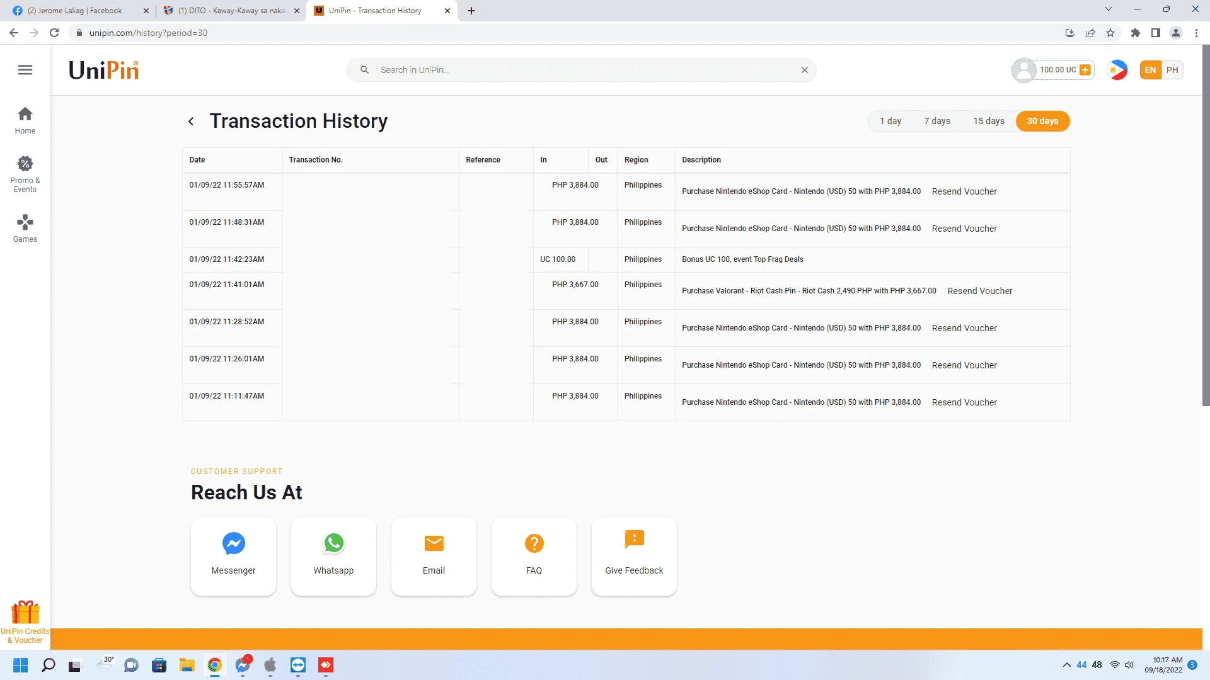The height and width of the screenshot is (680, 1210).
Task: Close the UniPin Transaction History tab
Action: point(447,11)
